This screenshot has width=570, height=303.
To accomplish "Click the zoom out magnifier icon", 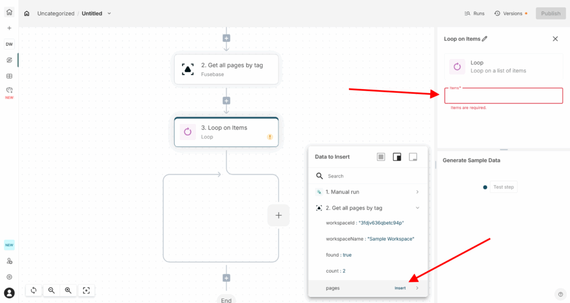I will (x=51, y=290).
